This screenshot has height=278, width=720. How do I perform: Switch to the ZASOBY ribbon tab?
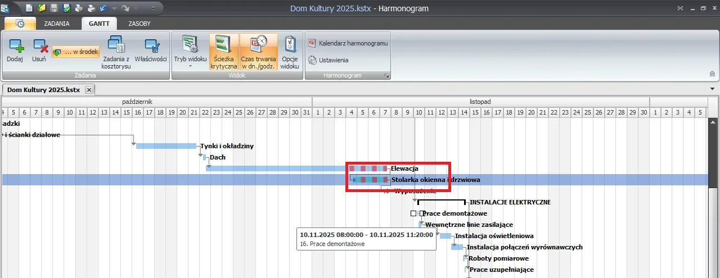tap(139, 24)
